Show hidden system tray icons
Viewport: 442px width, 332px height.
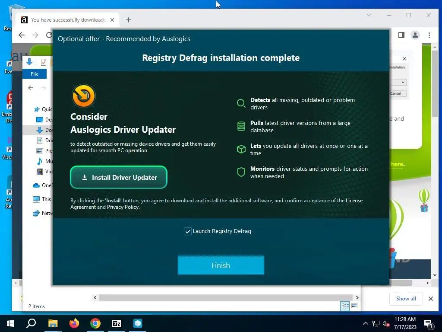coord(365,323)
